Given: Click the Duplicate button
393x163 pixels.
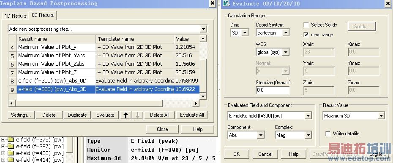Looking at the screenshot, I should (77, 115).
